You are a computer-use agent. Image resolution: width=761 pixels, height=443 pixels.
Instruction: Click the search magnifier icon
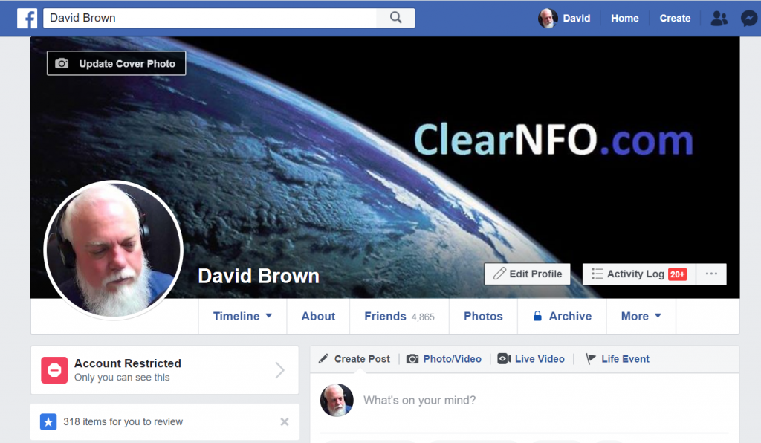click(x=395, y=18)
